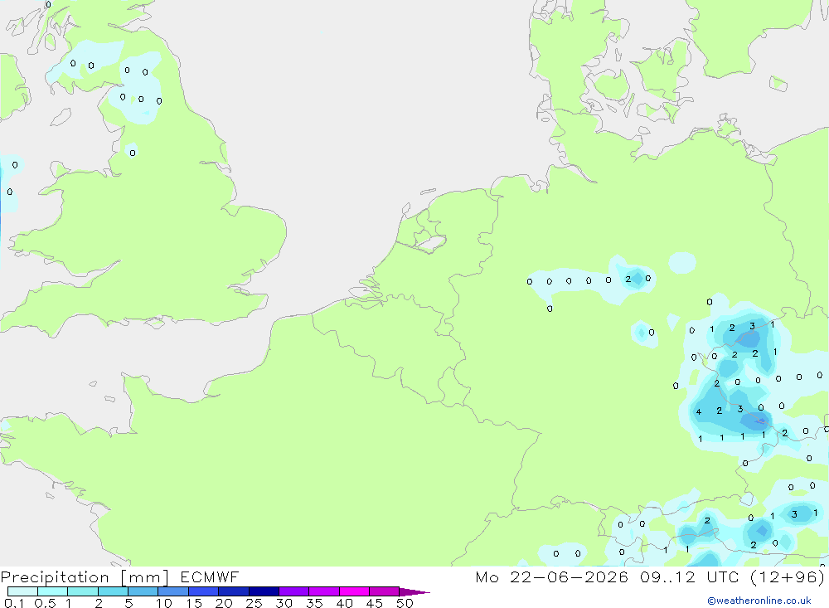
Task: Click the lightest 0.1–0.5 mm legend swatch
Action: click(22, 591)
